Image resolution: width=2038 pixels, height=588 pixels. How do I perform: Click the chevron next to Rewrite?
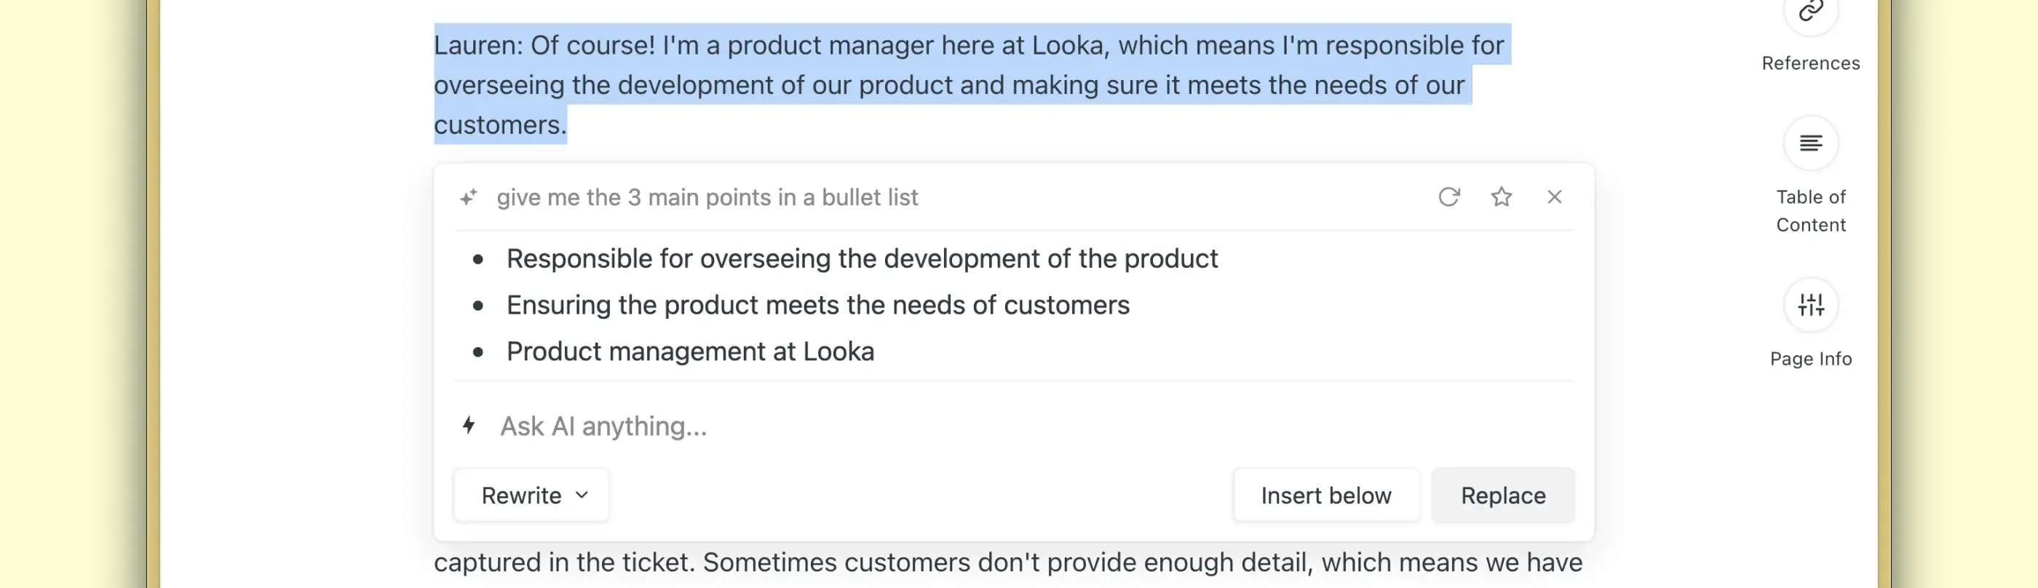tap(582, 496)
